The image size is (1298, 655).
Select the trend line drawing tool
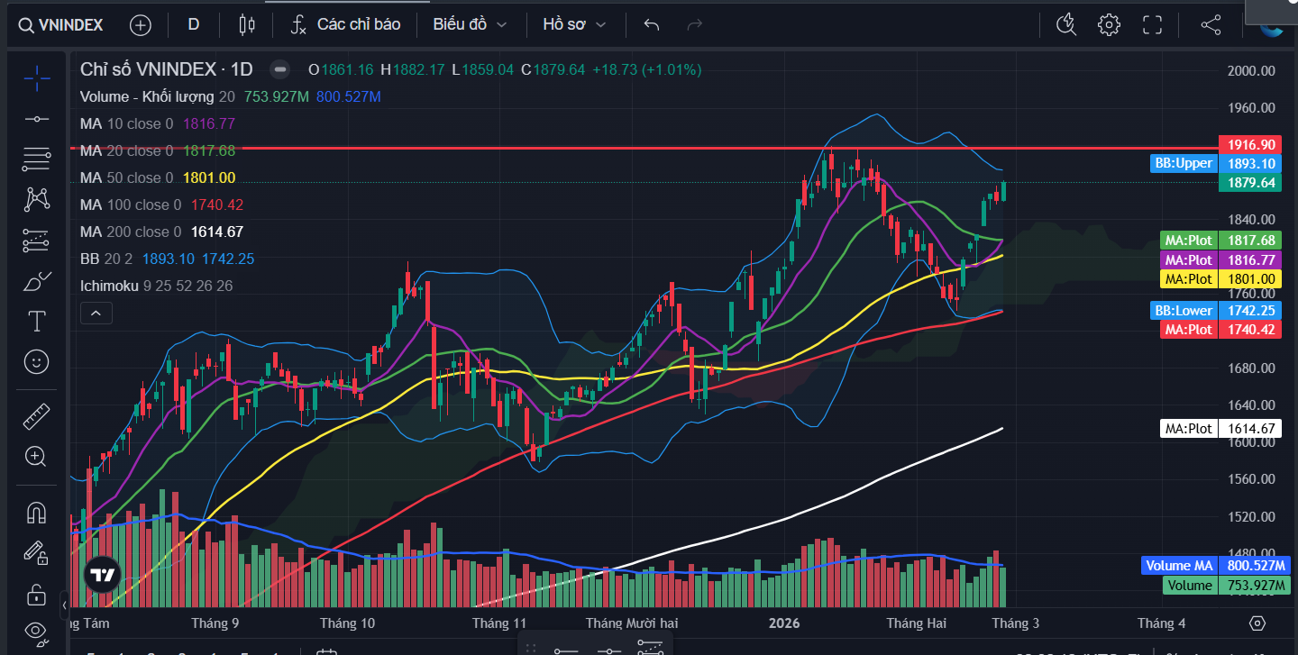[x=36, y=119]
